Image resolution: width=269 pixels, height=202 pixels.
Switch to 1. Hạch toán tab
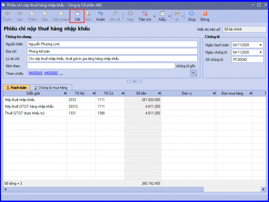click(16, 88)
